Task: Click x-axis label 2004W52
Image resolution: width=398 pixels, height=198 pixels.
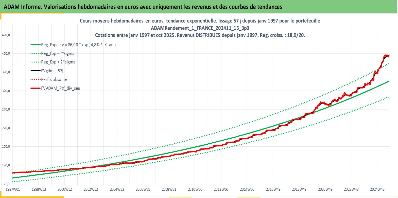Action: [117, 189]
